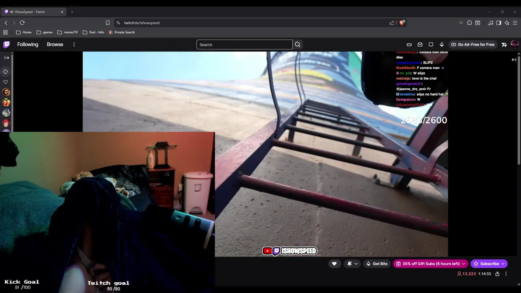The height and width of the screenshot is (293, 521).
Task: Toggle the follow heart button below the video
Action: [x=334, y=264]
